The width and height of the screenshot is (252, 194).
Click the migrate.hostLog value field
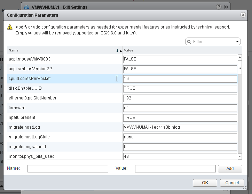click(180, 127)
